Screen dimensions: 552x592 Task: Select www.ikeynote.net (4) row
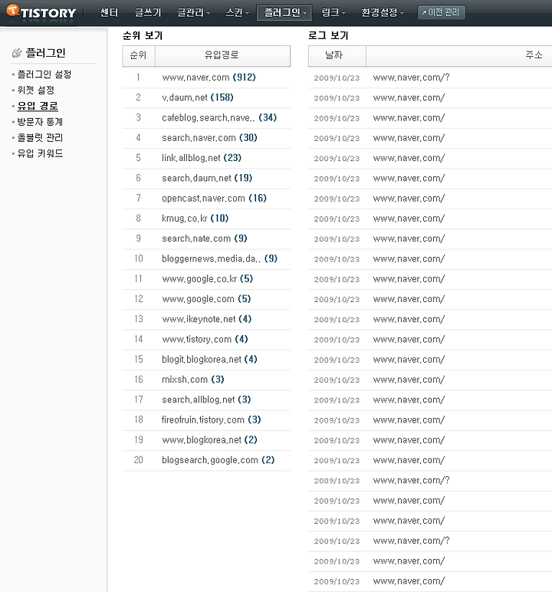[206, 319]
